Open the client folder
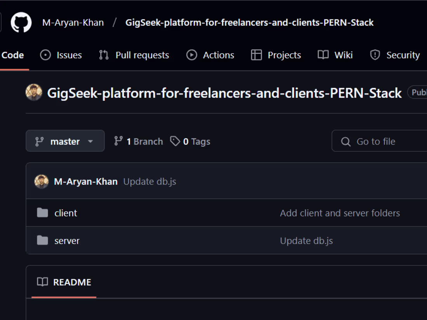 (66, 213)
